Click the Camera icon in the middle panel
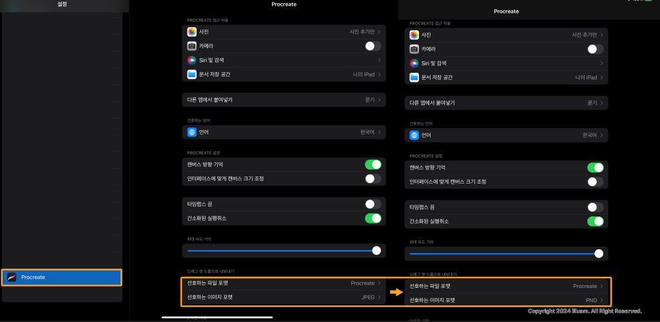Viewport: 660px width, 322px height. 192,46
